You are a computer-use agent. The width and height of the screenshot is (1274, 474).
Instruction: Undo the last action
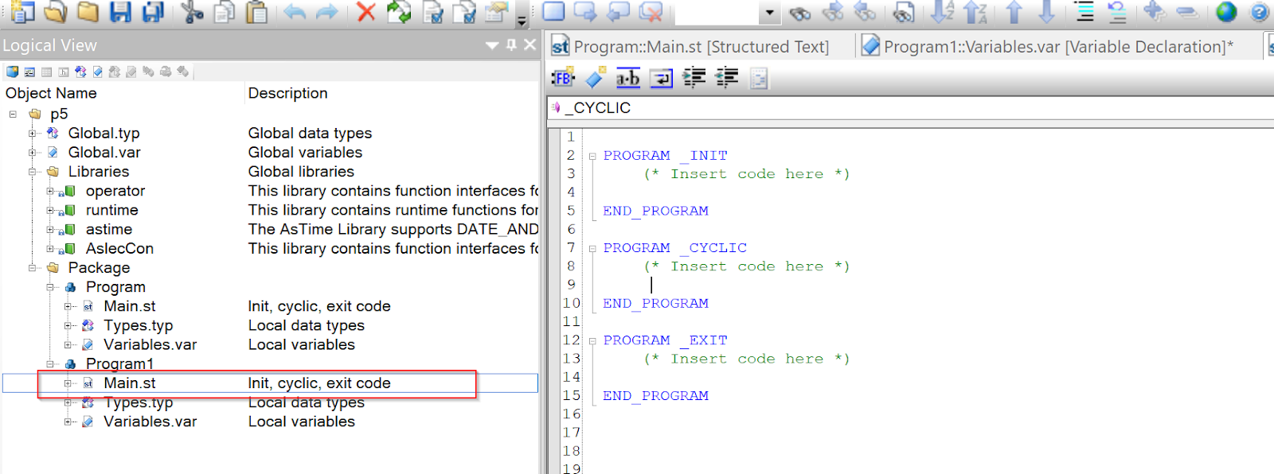[x=295, y=11]
